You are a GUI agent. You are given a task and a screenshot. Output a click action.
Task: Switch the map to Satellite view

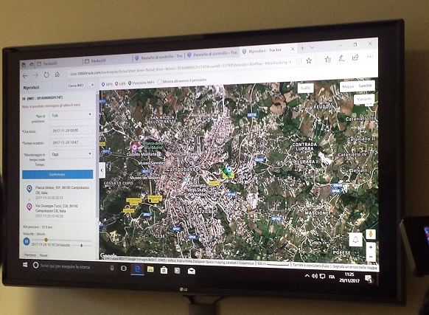click(366, 86)
